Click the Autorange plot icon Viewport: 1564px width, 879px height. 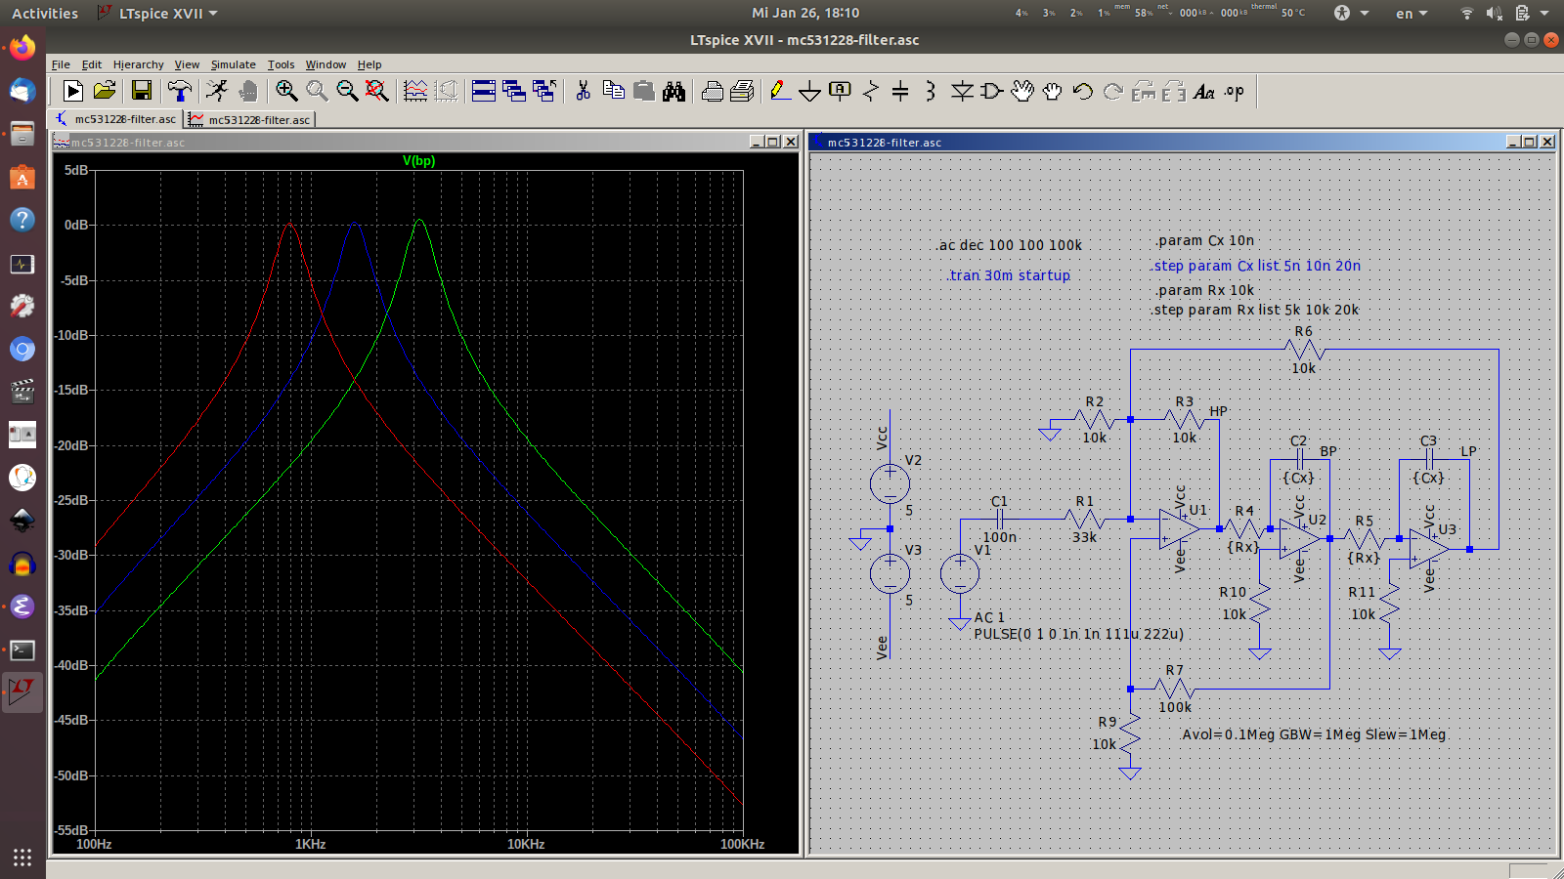pos(415,91)
